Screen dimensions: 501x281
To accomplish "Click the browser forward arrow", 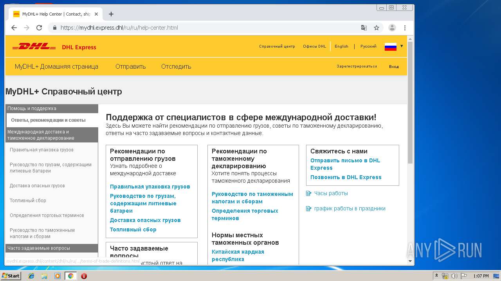I will coord(27,28).
